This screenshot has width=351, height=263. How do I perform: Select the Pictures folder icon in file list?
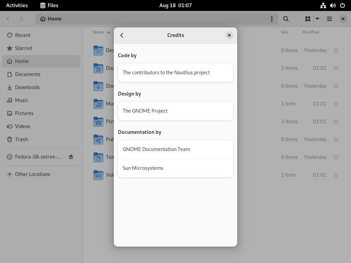pyautogui.click(x=98, y=122)
